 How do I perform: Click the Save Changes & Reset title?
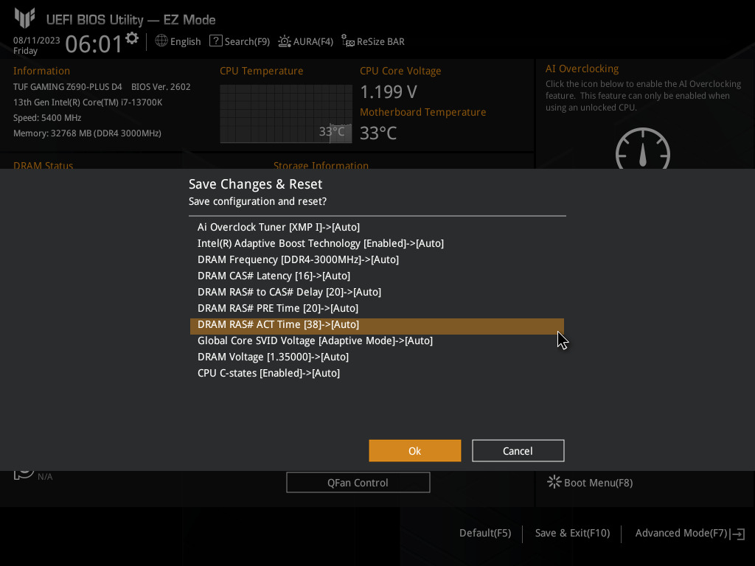[256, 184]
